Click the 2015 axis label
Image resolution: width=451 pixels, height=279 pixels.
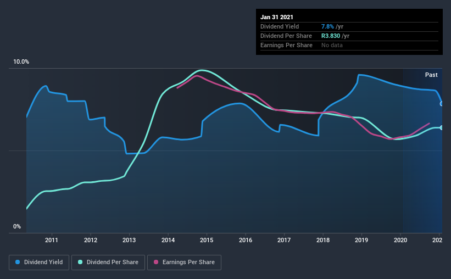pos(207,240)
